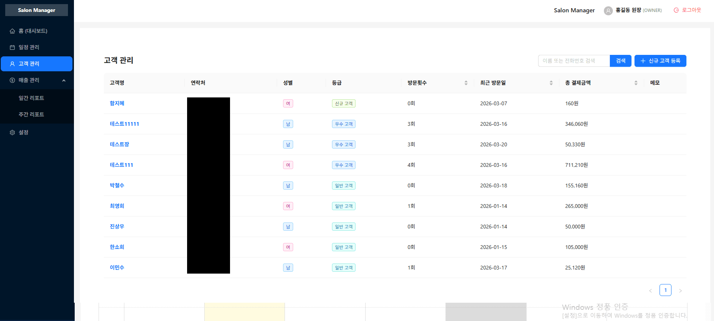Select page 1 in pagination
The width and height of the screenshot is (714, 321).
[665, 290]
